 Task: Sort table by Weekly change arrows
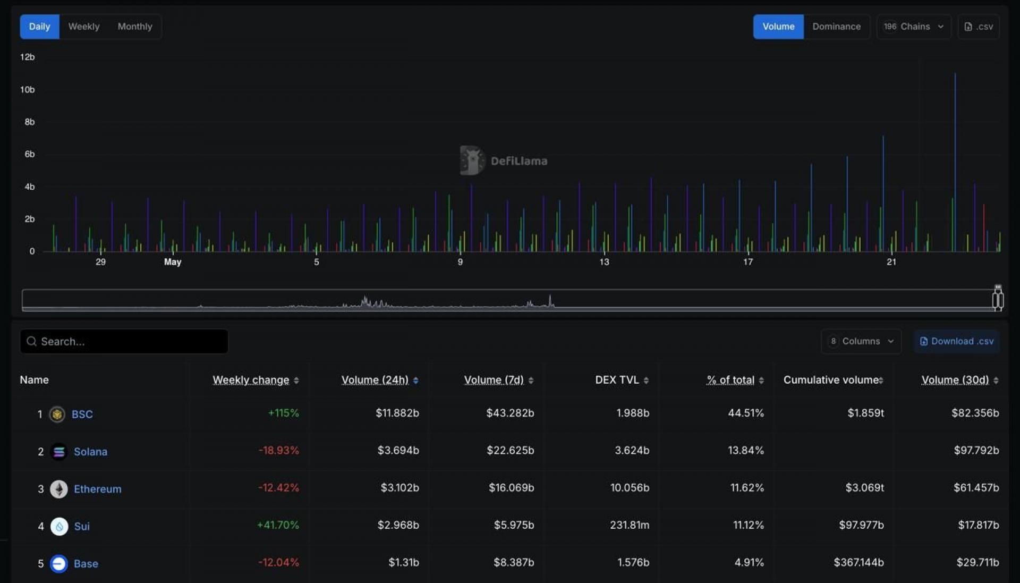[296, 381]
